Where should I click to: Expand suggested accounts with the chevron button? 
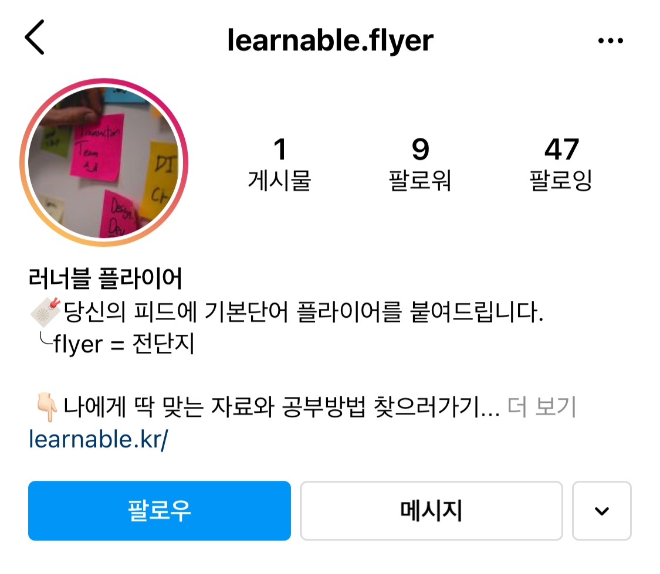pos(602,511)
